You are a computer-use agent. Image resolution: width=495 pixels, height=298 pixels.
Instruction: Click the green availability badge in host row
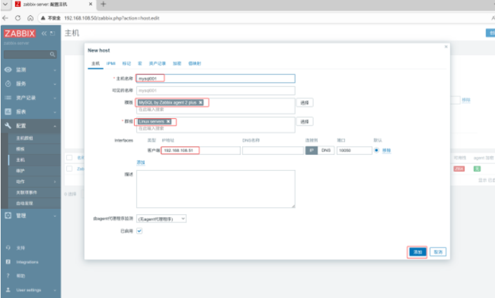[x=477, y=169]
